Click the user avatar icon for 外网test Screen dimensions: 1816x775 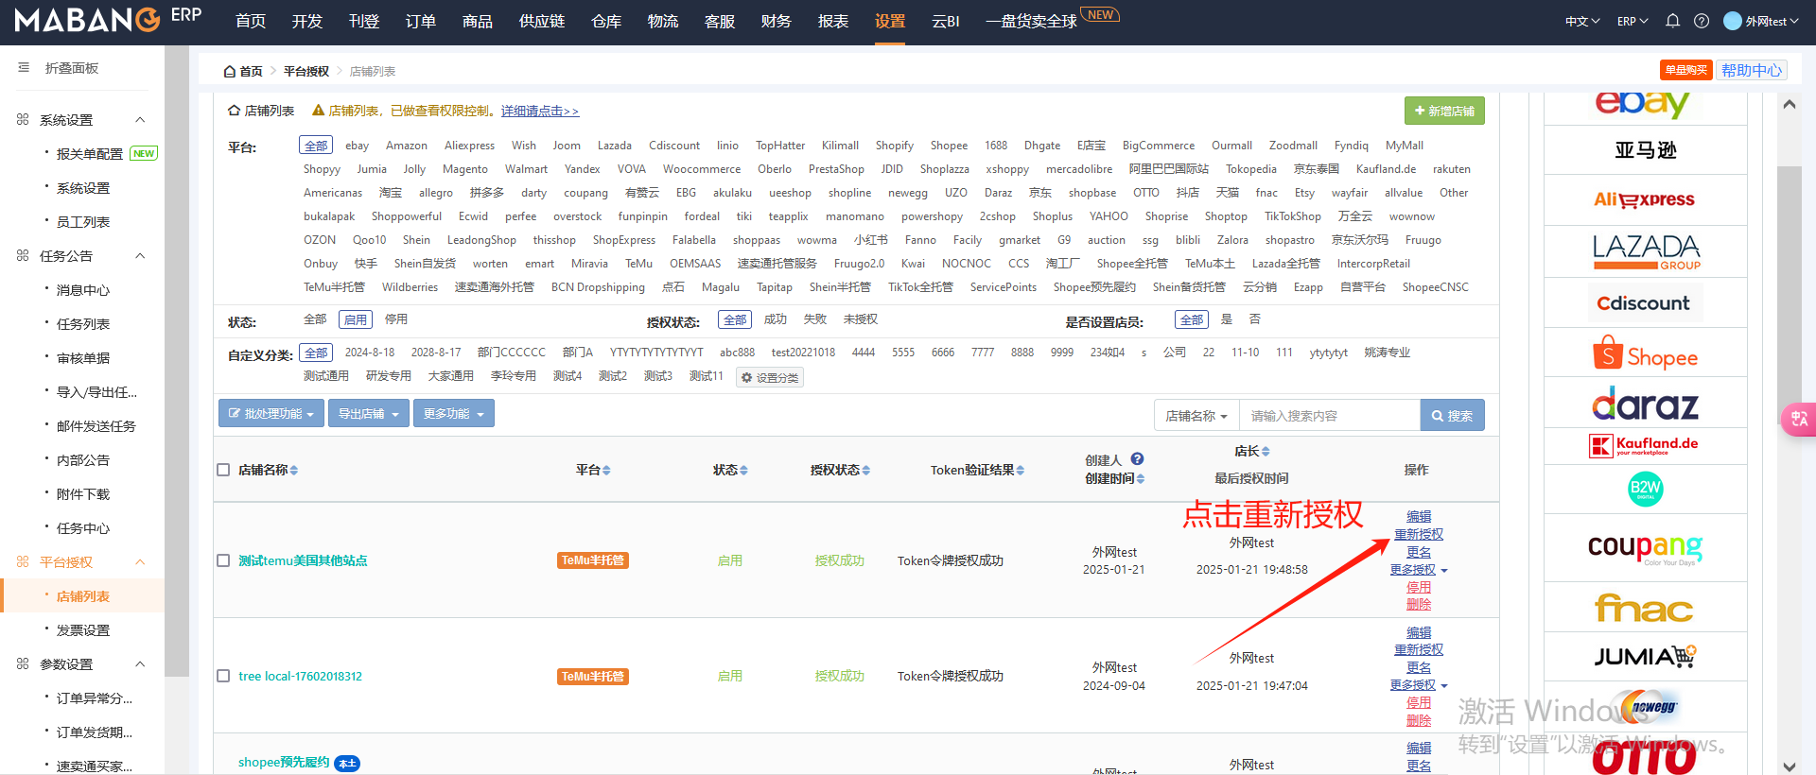click(1733, 21)
